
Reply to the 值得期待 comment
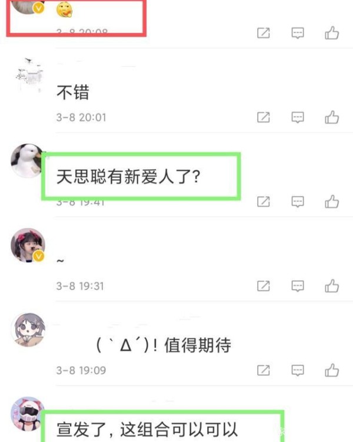(298, 371)
